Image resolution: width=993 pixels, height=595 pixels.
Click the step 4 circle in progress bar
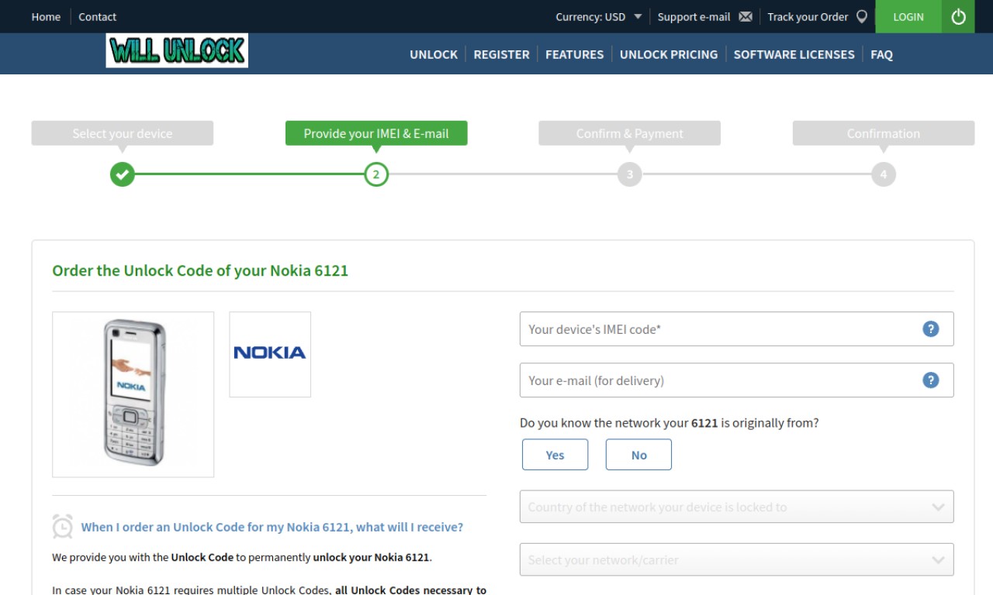(883, 174)
